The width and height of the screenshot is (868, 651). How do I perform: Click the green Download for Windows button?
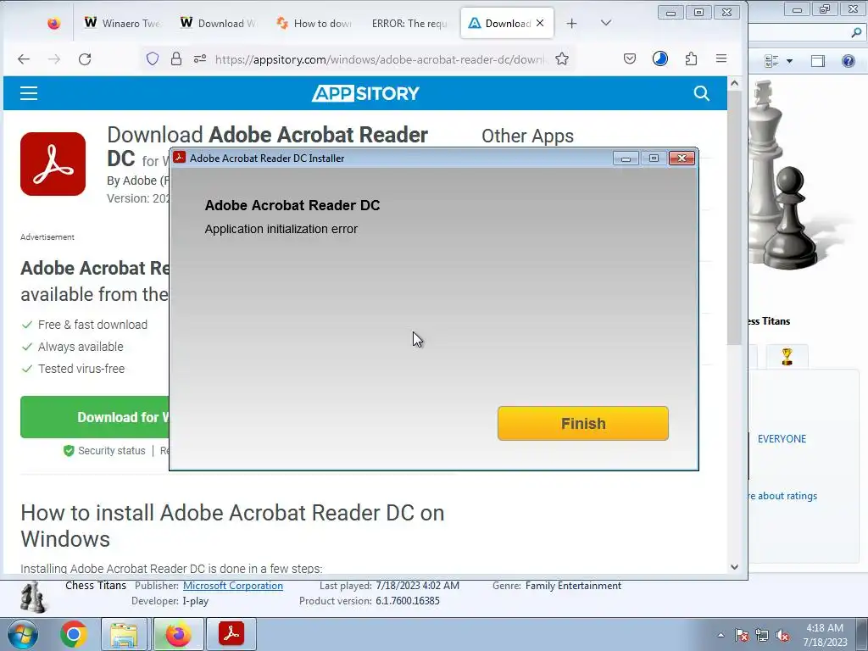point(95,417)
